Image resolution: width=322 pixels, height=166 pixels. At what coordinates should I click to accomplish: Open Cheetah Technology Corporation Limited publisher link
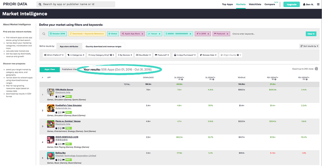76,156
